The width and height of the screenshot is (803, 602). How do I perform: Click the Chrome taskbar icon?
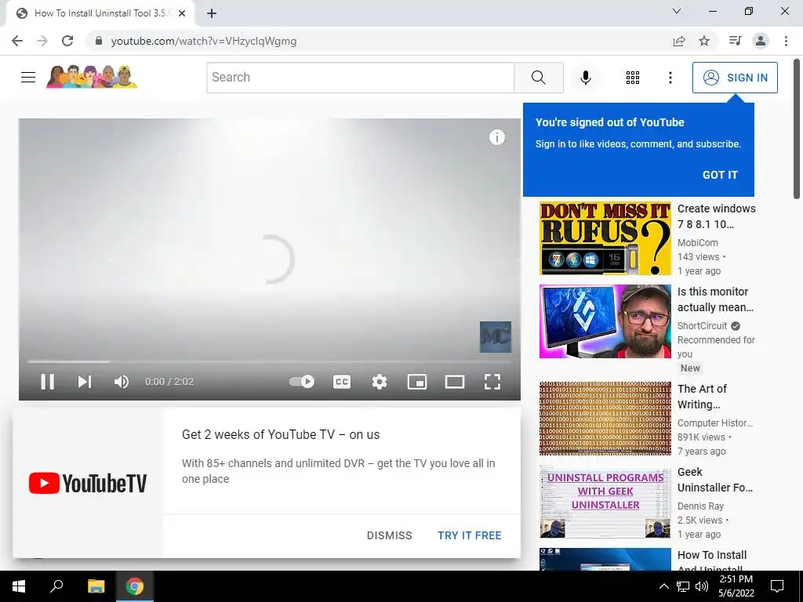point(135,586)
